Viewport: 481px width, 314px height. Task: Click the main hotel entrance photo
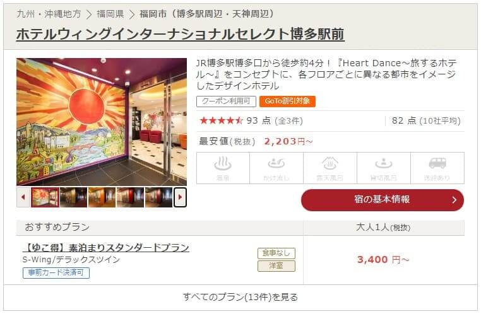(x=102, y=122)
